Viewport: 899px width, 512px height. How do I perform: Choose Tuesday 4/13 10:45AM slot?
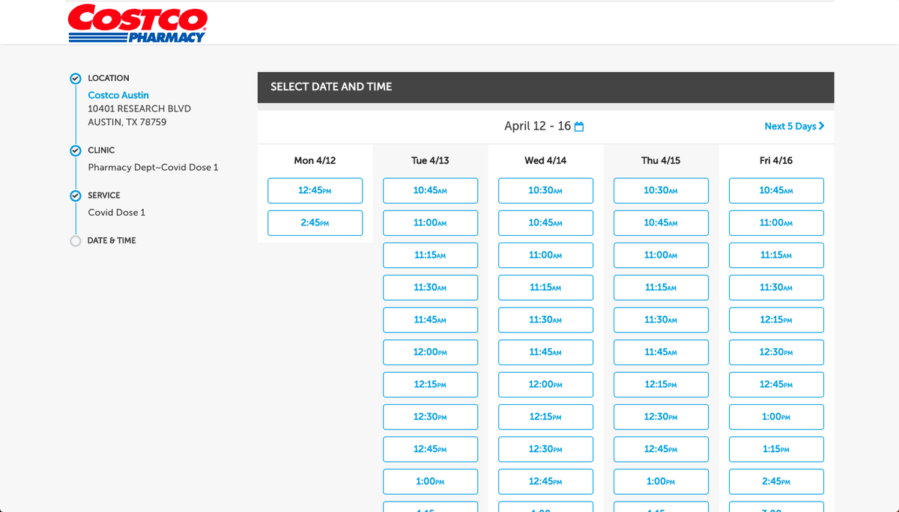point(430,190)
